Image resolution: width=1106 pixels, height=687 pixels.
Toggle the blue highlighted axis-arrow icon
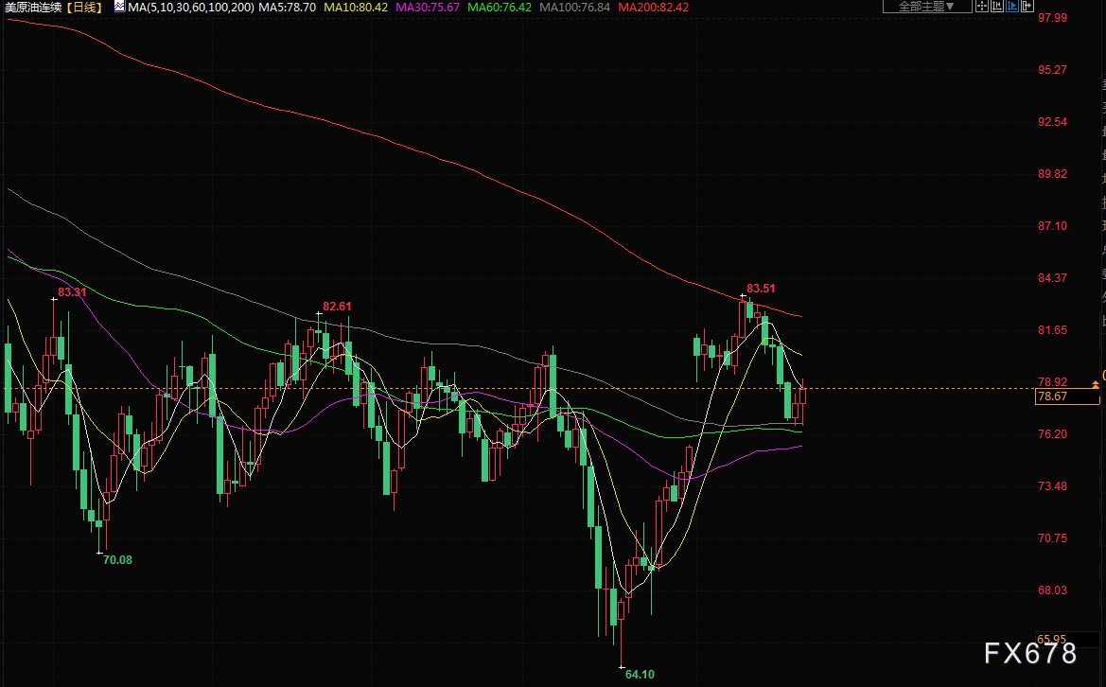pyautogui.click(x=1012, y=7)
